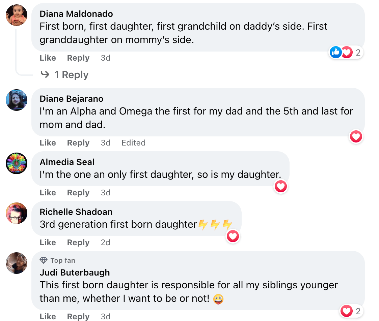Like Judi Buterbaugh's comment
379x321 pixels.
[48, 317]
